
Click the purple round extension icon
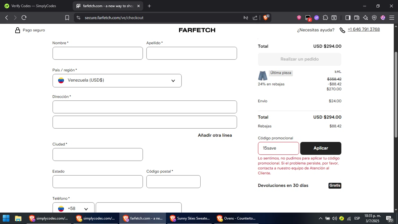pyautogui.click(x=317, y=18)
